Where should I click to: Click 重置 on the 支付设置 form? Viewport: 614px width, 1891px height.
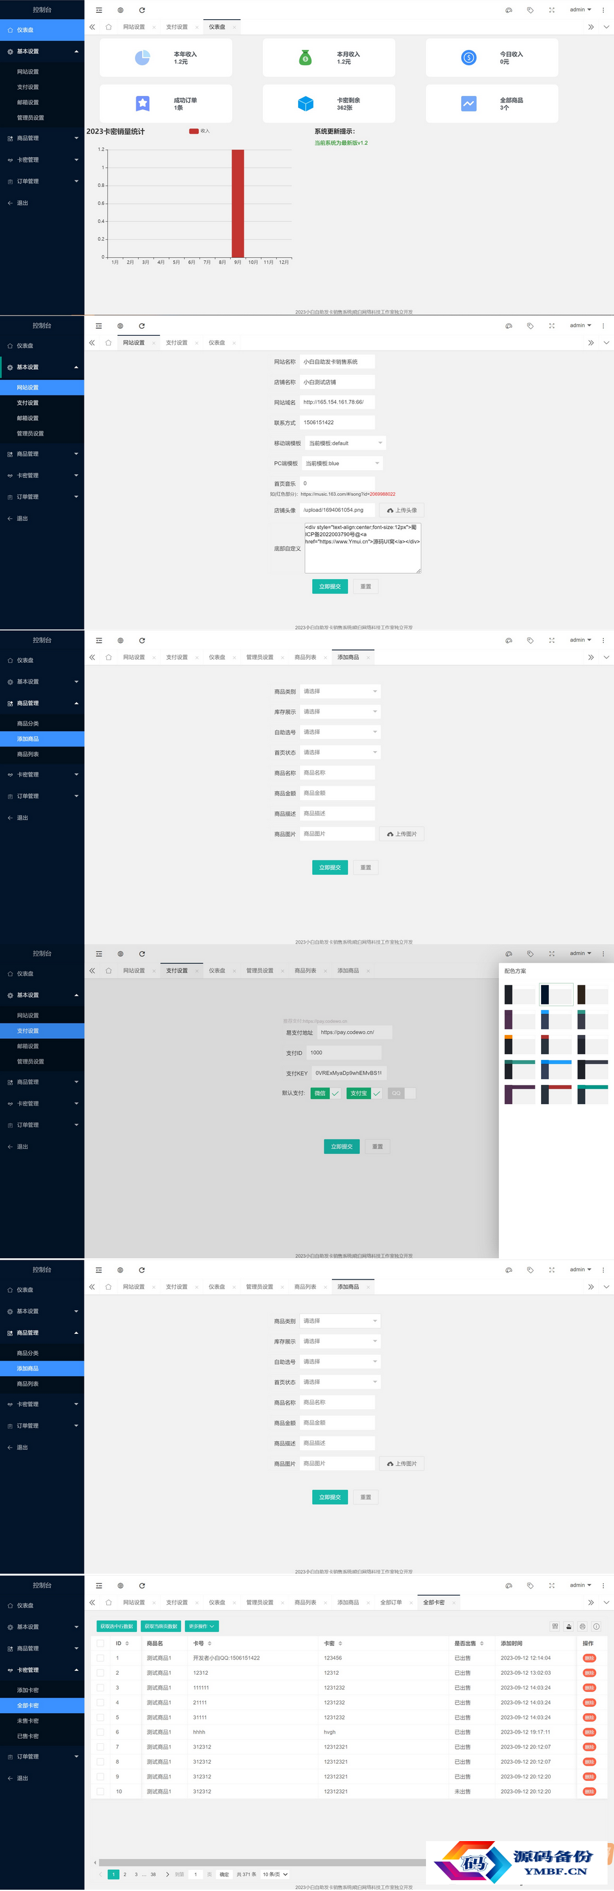click(x=377, y=1146)
